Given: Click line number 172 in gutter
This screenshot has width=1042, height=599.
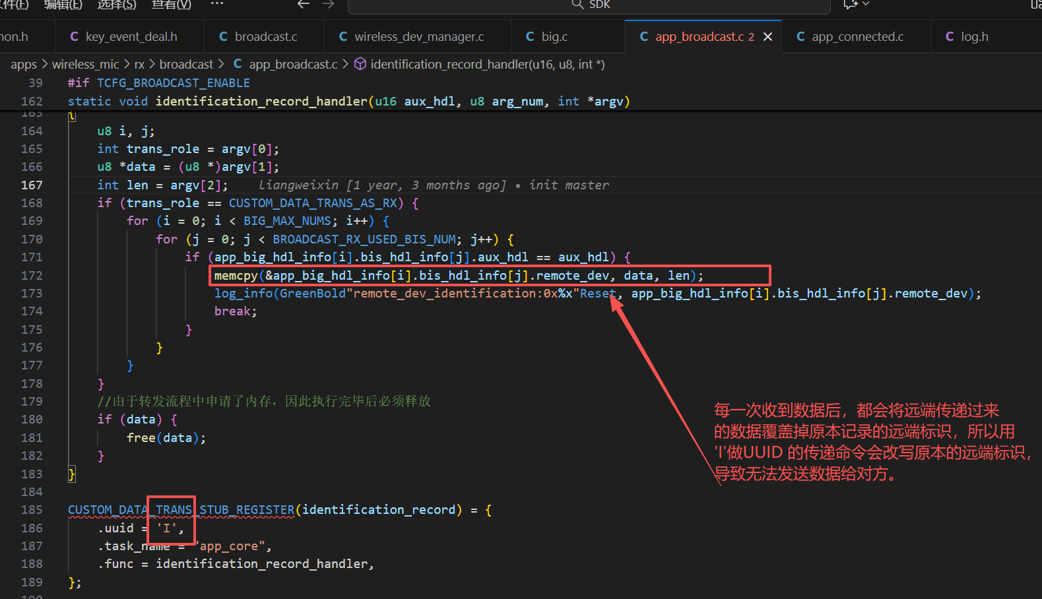Looking at the screenshot, I should click(x=32, y=276).
